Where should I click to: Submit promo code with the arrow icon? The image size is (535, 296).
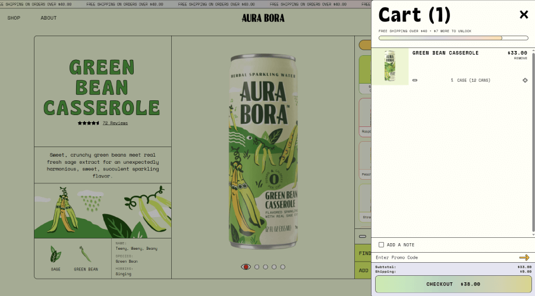point(524,257)
